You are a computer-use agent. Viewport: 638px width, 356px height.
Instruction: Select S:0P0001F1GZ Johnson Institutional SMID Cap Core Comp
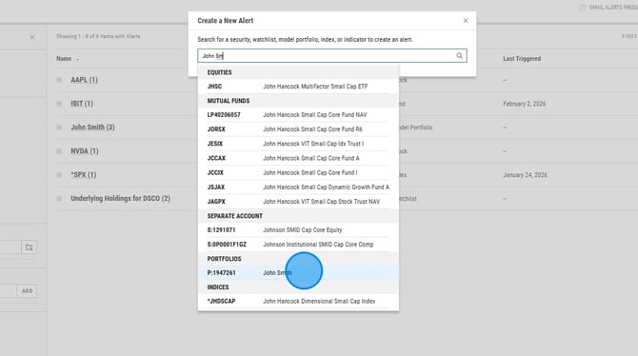coord(298,244)
